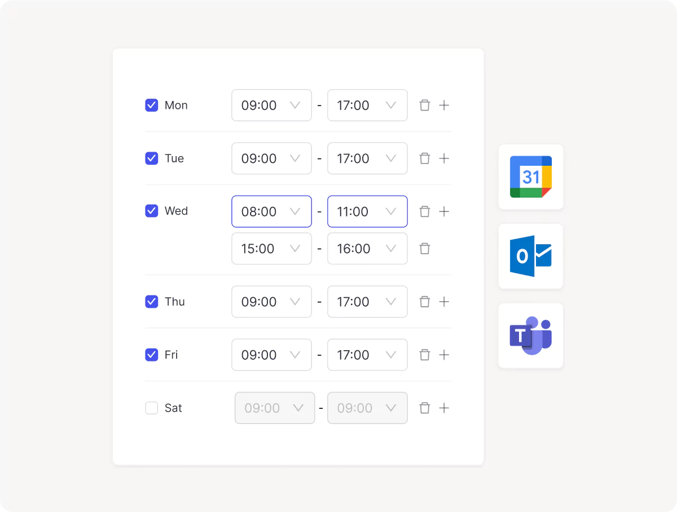Open Mon end time 17:00 dropdown
The width and height of the screenshot is (677, 512).
[367, 105]
